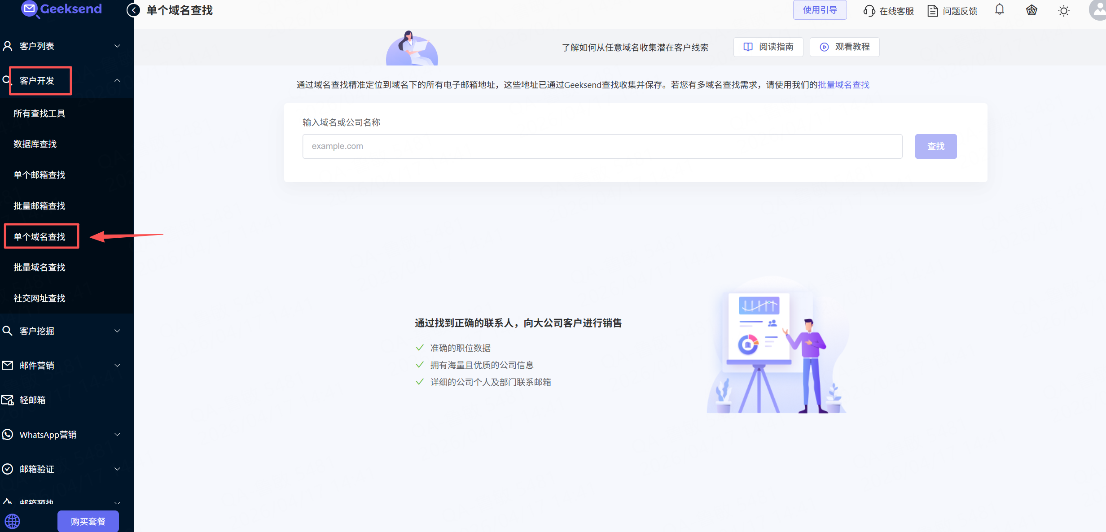Click the user avatar icon
Viewport: 1106px width, 532px height.
point(1098,10)
